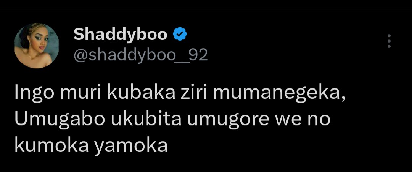Viewport: 412px width, 172px height.
Task: Click the word "muri" in the tweet
Action: tap(80, 93)
